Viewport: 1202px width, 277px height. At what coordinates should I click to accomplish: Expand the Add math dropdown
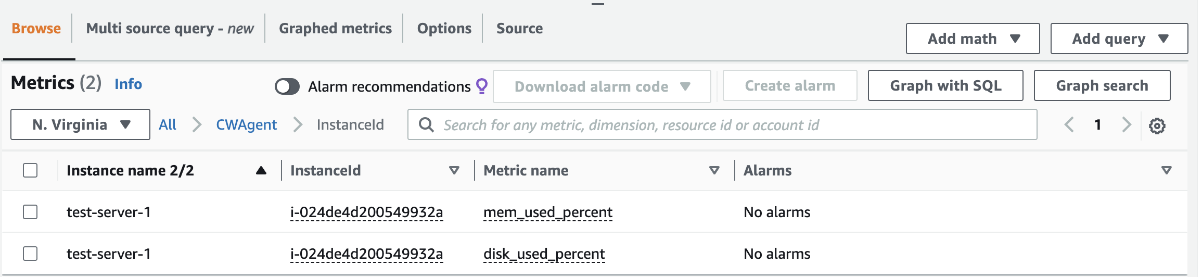(x=973, y=39)
